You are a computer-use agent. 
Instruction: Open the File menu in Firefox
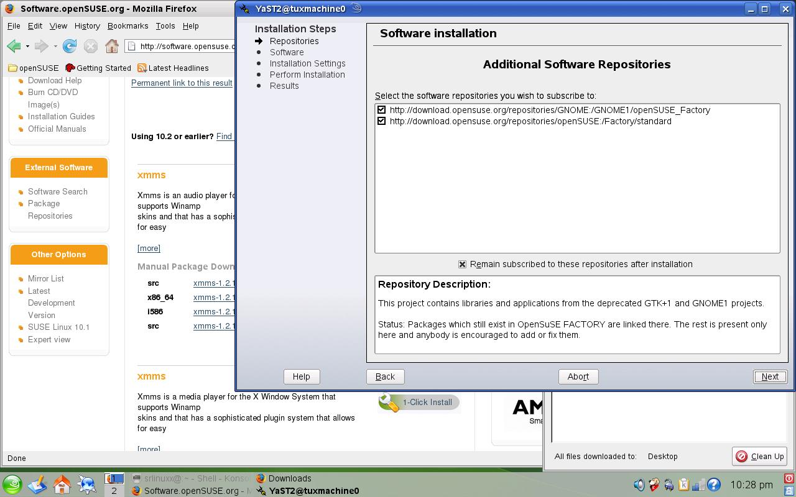coord(14,26)
